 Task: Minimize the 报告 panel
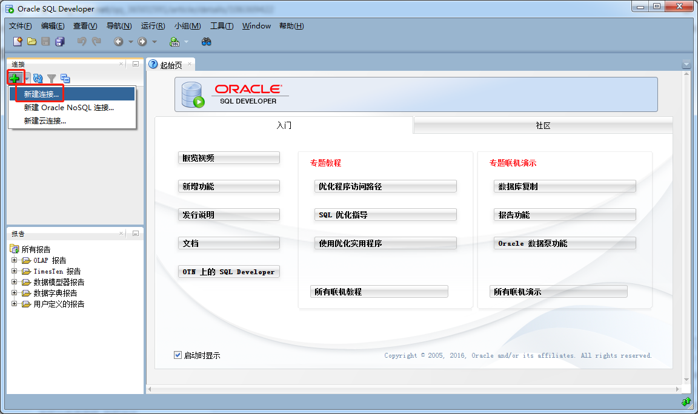[136, 234]
